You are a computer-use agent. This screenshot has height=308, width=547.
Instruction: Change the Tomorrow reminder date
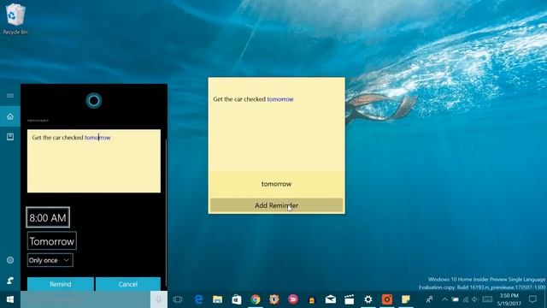coord(51,241)
